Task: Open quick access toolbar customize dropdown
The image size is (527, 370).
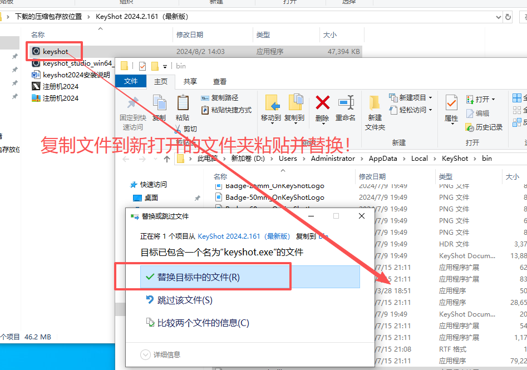Action: click(x=165, y=67)
